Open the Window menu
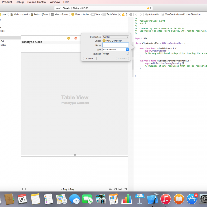 click(x=55, y=2)
